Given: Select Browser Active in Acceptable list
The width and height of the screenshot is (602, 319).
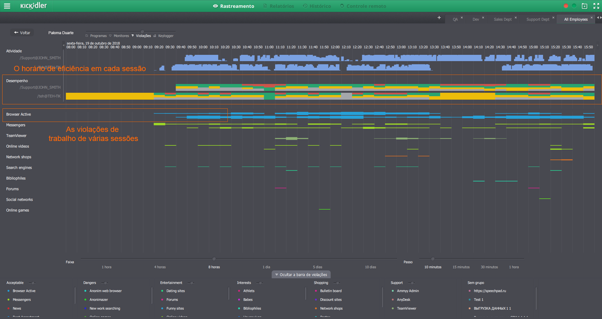Looking at the screenshot, I should click(24, 291).
